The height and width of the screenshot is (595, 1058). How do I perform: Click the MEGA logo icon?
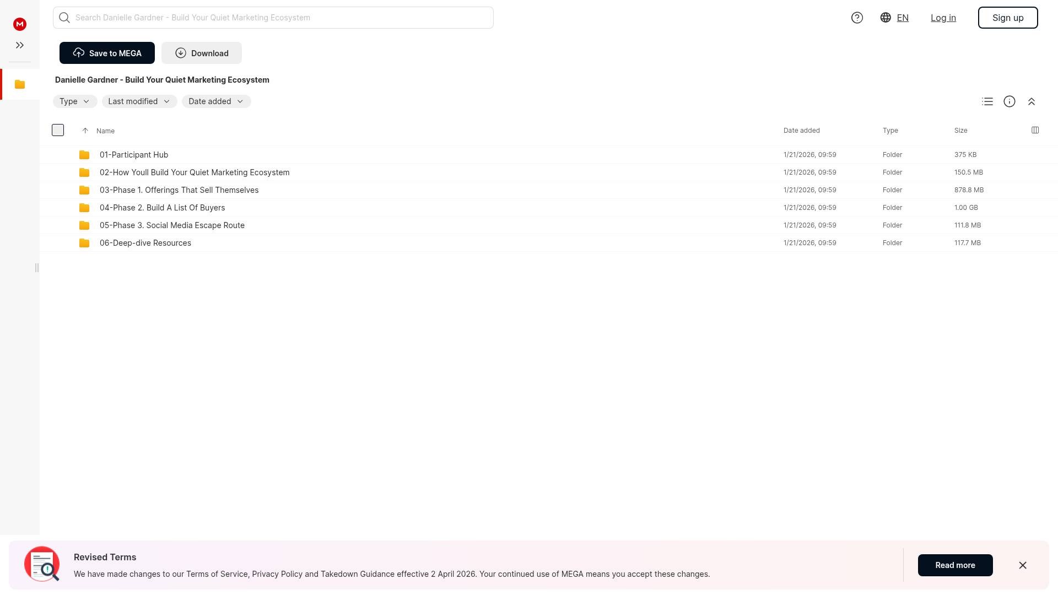[20, 24]
